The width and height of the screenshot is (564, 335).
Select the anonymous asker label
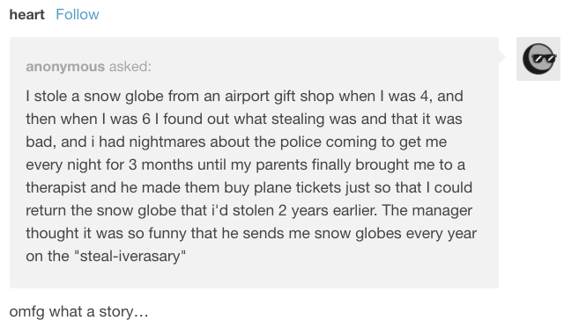pos(65,67)
